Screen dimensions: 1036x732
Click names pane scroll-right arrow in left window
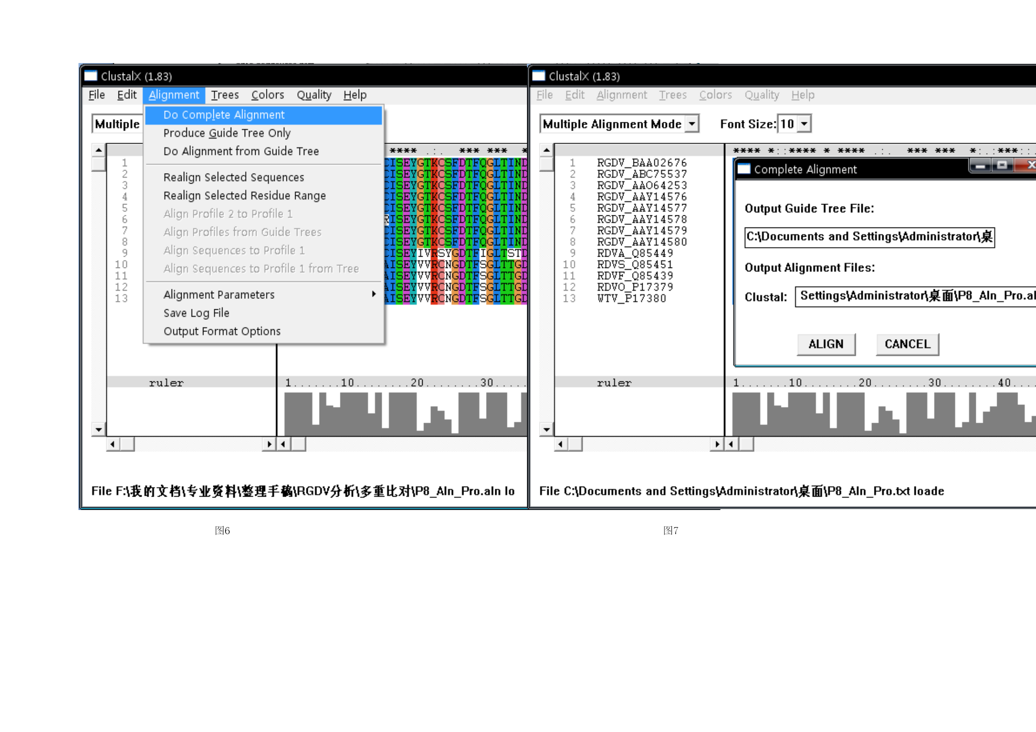(x=269, y=444)
